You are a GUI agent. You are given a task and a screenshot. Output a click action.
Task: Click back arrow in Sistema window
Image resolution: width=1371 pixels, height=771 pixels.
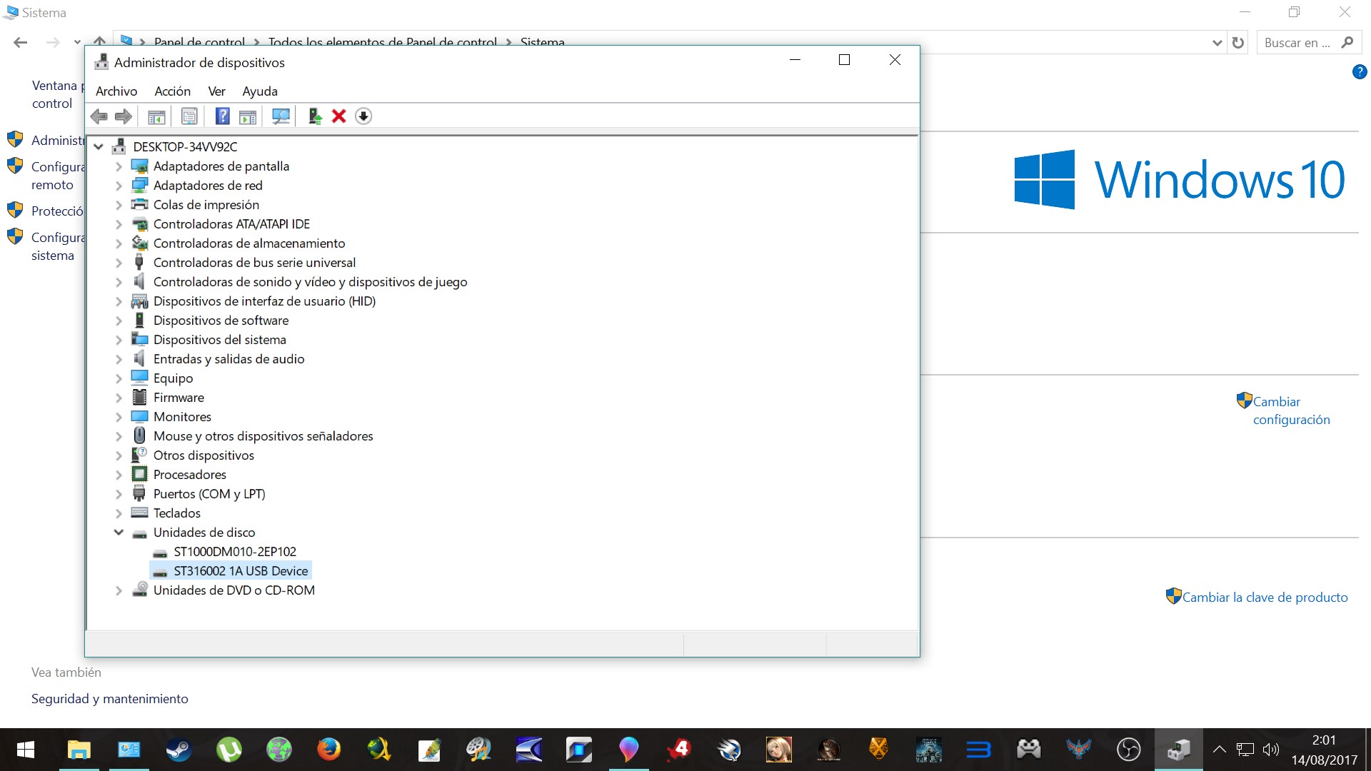pyautogui.click(x=21, y=43)
